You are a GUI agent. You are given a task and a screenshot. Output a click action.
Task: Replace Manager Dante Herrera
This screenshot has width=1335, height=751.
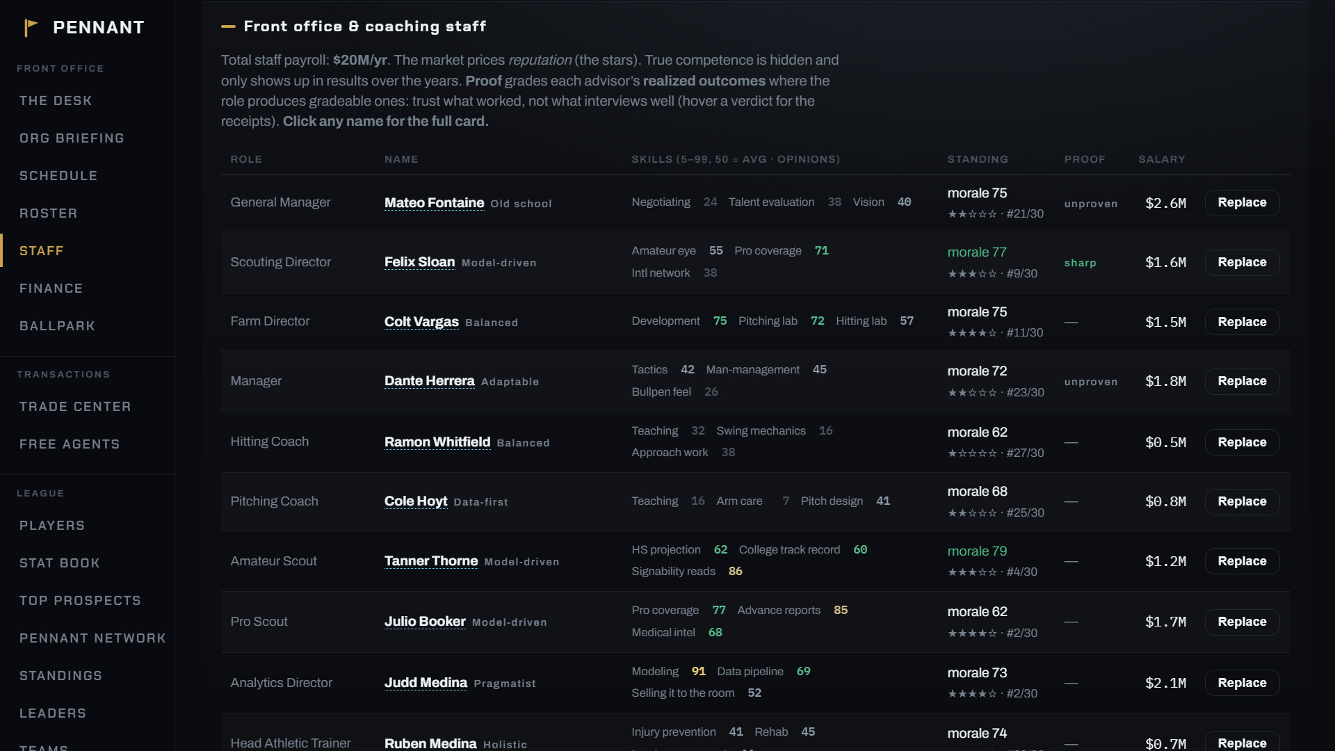coord(1242,381)
